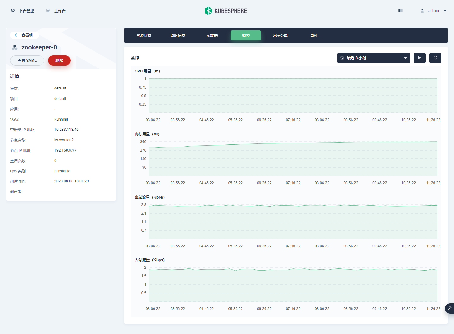The image size is (454, 334).
Task: Open the documentation book icon in the header
Action: pos(400,10)
